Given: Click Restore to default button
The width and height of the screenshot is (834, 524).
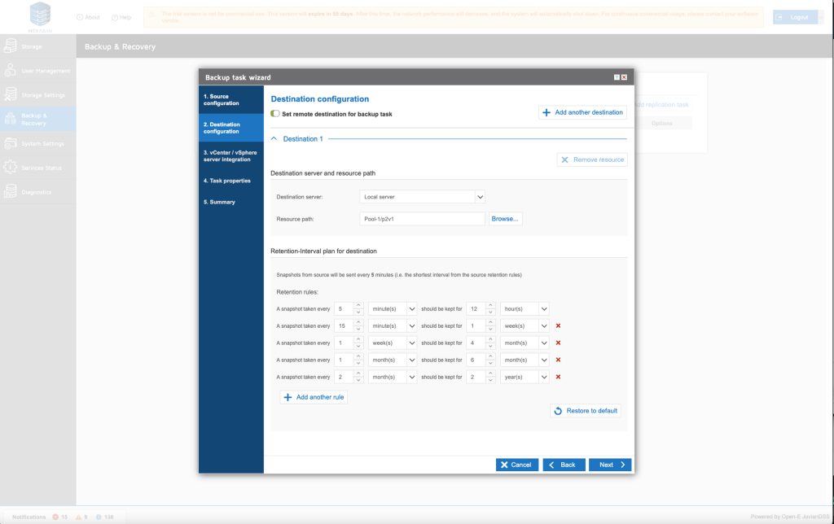Looking at the screenshot, I should (586, 411).
